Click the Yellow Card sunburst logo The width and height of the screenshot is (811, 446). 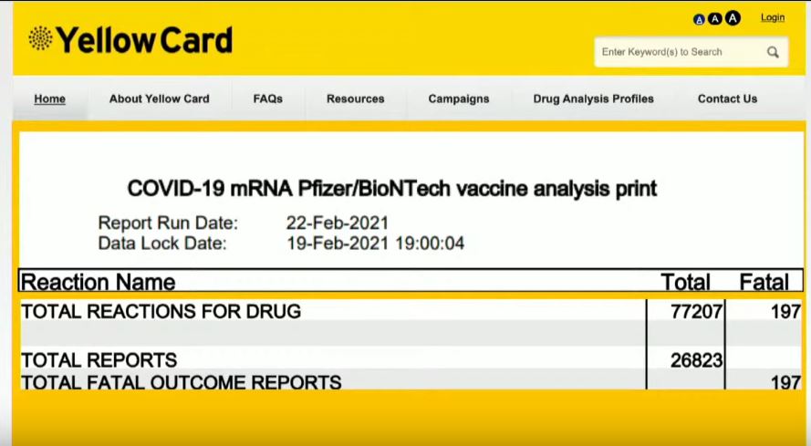40,38
